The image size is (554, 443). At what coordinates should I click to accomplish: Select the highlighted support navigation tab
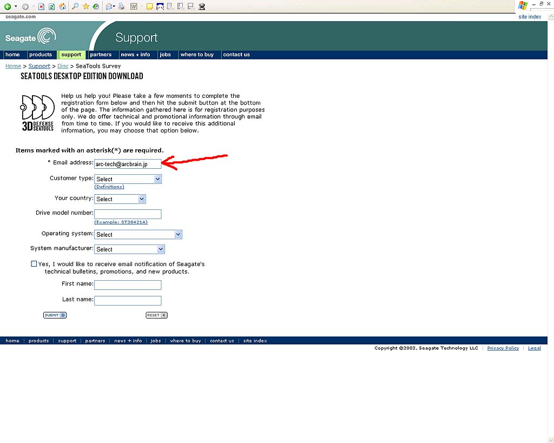tap(71, 55)
